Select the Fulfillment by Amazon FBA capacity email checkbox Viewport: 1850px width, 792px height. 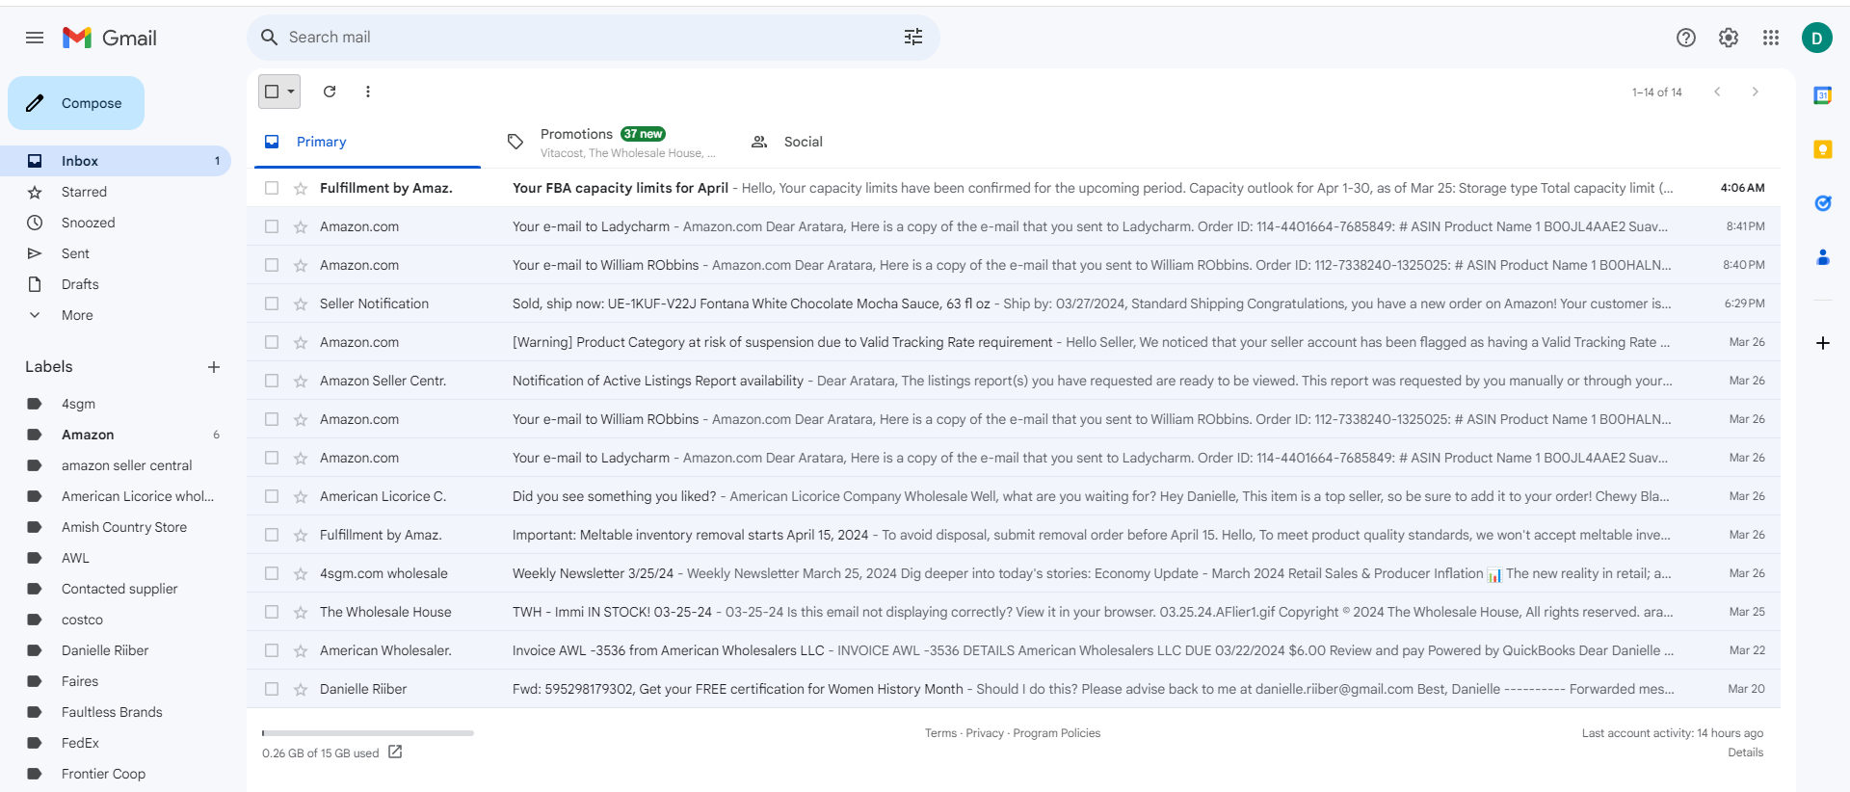click(x=272, y=188)
